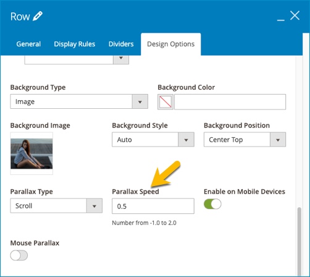Screen dimensions: 310x277
Task: Click the 'Number from -1.0 to 2.0' hint
Action: point(144,223)
